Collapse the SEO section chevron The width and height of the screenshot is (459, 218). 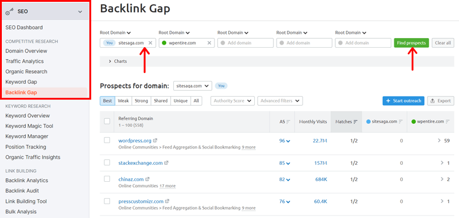(x=80, y=11)
